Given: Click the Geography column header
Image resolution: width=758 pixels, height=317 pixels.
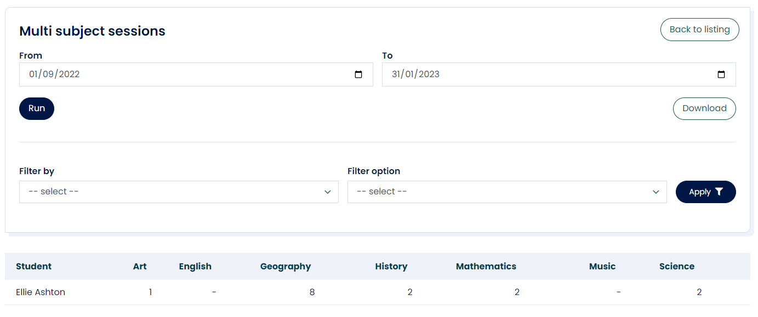Looking at the screenshot, I should [286, 267].
